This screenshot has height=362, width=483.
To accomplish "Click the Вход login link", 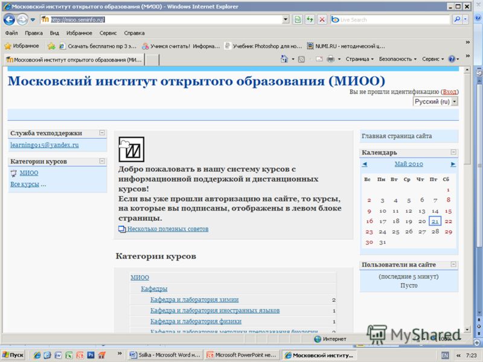I will (x=449, y=92).
